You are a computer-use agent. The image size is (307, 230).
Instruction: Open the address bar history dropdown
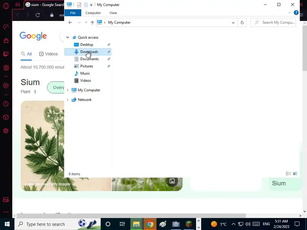(233, 23)
